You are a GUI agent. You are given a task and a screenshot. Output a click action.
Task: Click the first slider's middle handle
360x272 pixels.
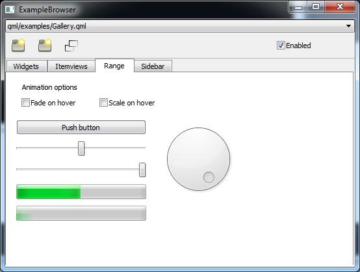pos(81,148)
